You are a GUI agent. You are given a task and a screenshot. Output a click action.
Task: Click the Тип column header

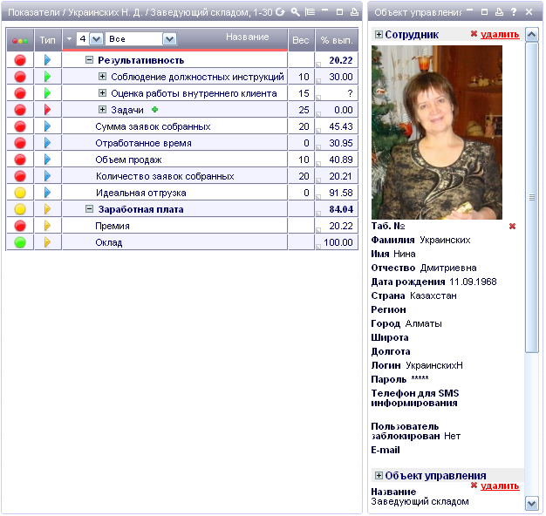point(48,40)
